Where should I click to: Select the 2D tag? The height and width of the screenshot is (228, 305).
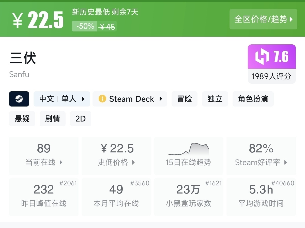[x=81, y=118]
